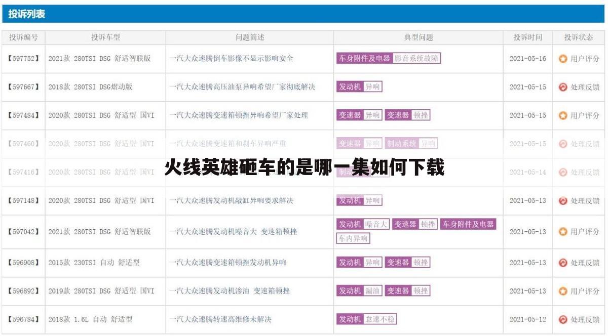This screenshot has width=608, height=336.
Task: Click the 用户评分 status icon in row 597042
Action: pos(563,232)
